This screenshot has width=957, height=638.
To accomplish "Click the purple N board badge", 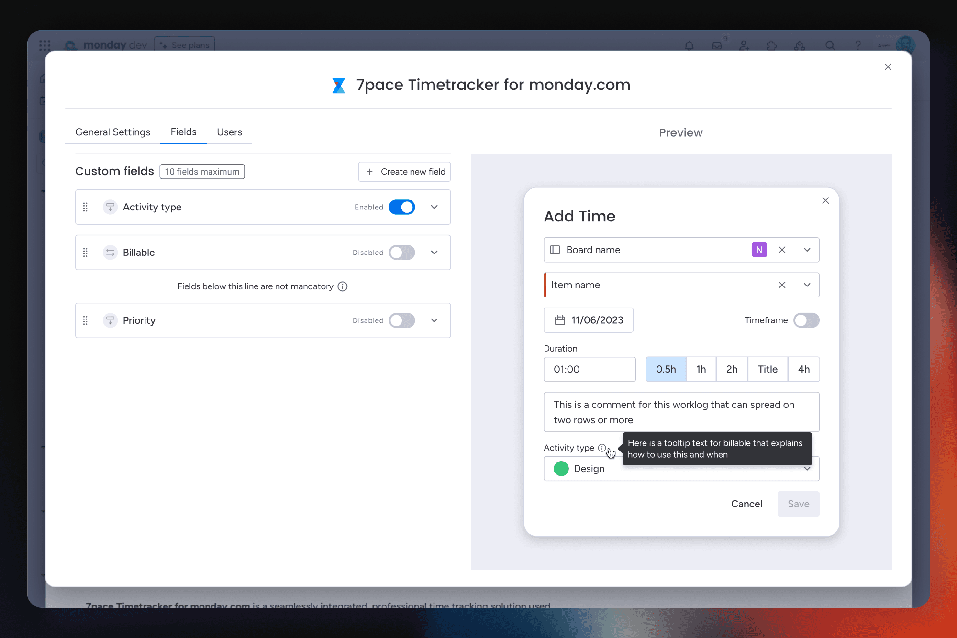I will 759,250.
